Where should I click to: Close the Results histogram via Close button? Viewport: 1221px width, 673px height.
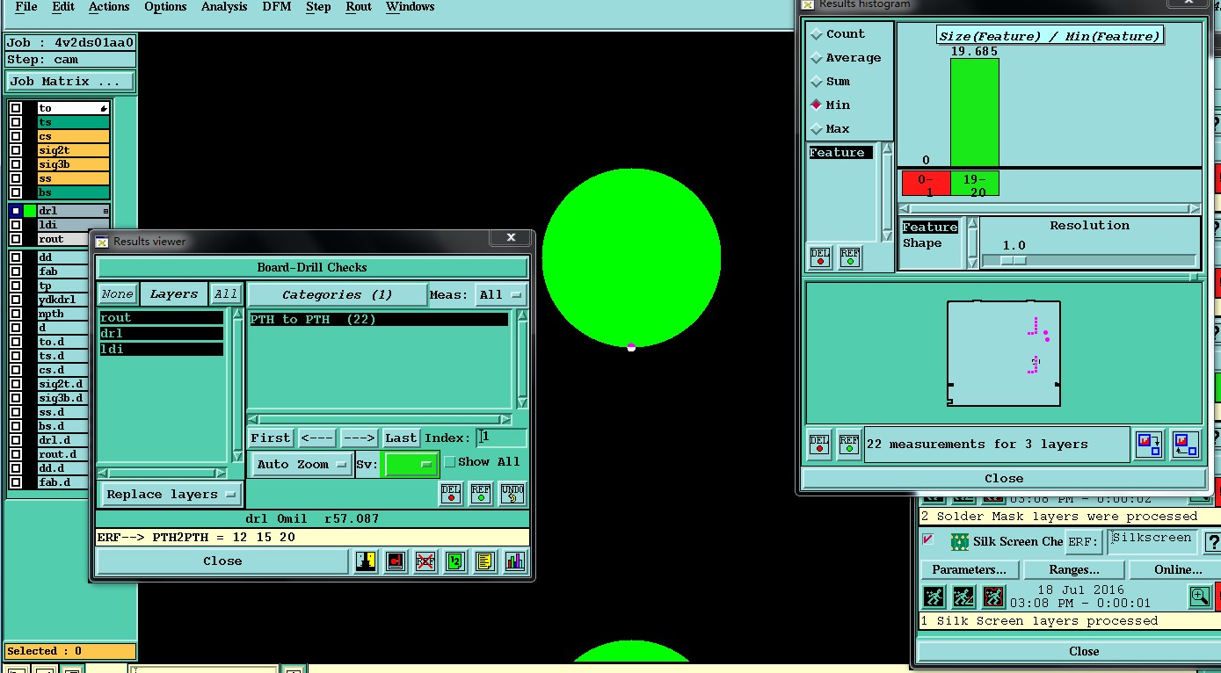pyautogui.click(x=1003, y=479)
